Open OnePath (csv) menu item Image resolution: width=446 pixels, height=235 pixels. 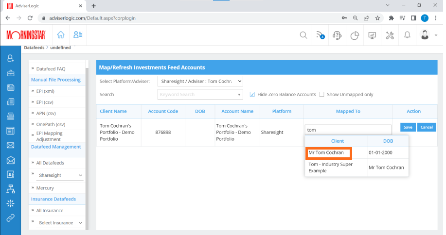(51, 124)
